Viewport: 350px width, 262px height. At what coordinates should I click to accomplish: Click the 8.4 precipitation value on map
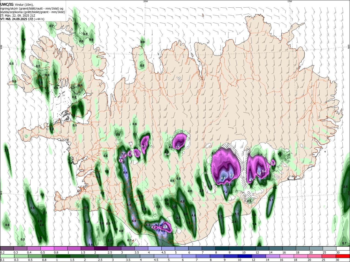click(x=126, y=173)
